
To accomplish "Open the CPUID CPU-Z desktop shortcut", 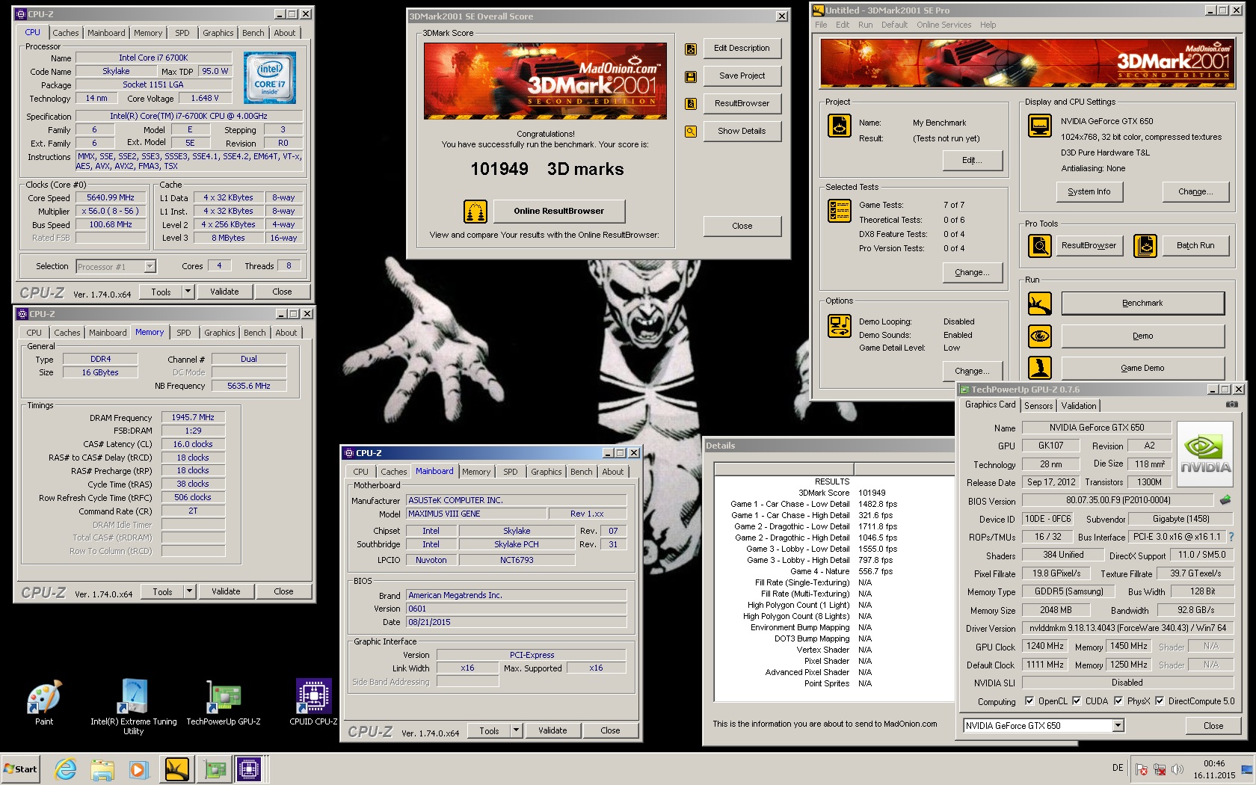I will point(313,703).
